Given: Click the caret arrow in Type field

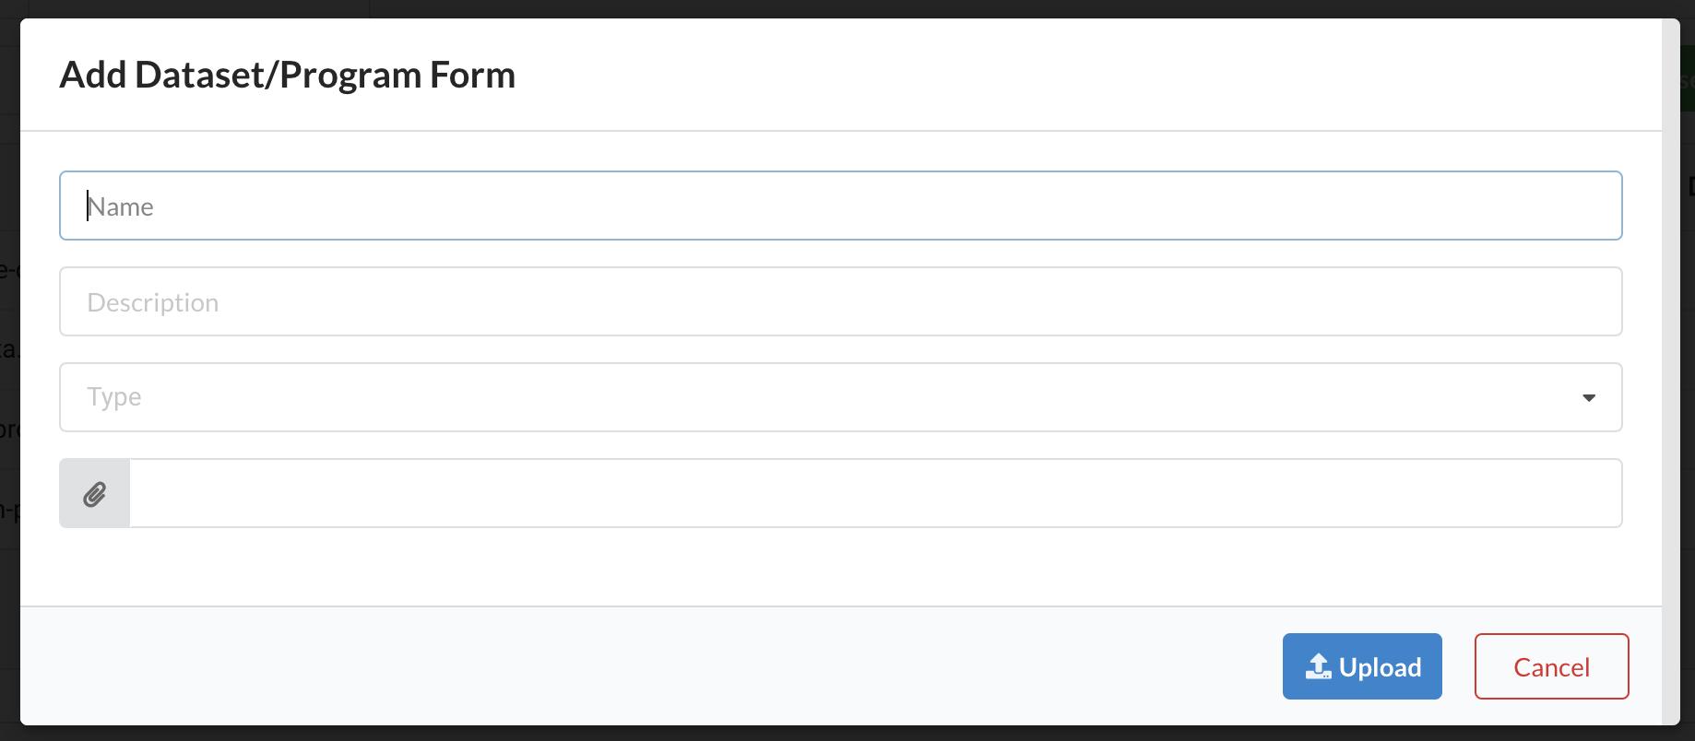Looking at the screenshot, I should [1588, 398].
